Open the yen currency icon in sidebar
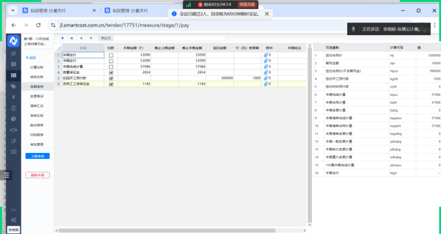 click(13, 97)
